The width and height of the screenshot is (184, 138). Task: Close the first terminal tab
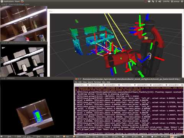coord(88,85)
